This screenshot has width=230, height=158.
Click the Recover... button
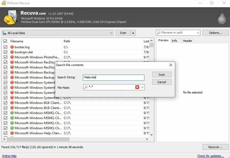coord(216,147)
